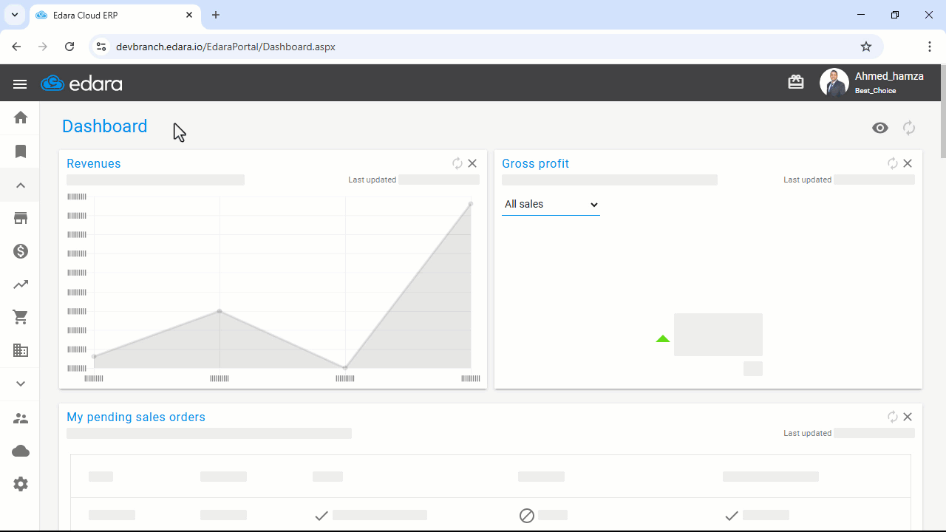Go back in browser history
This screenshot has height=532, width=946.
(16, 47)
